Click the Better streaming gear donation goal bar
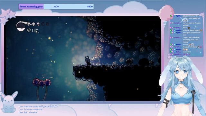 tap(56, 6)
